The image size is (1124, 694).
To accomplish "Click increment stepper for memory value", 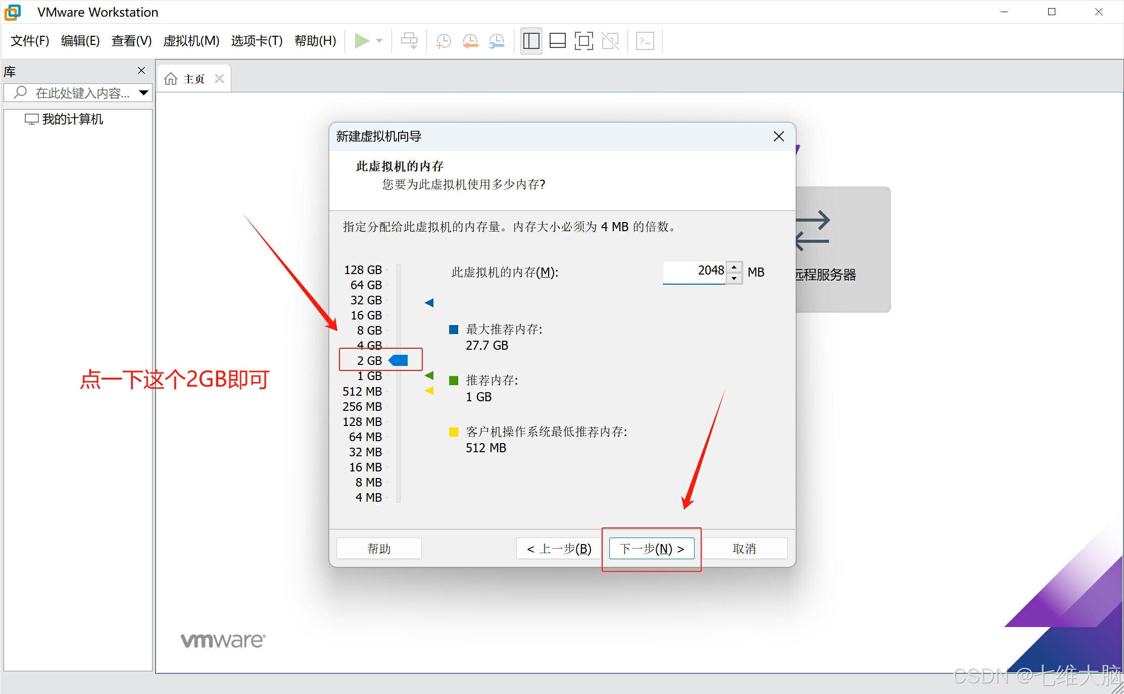I will [732, 267].
